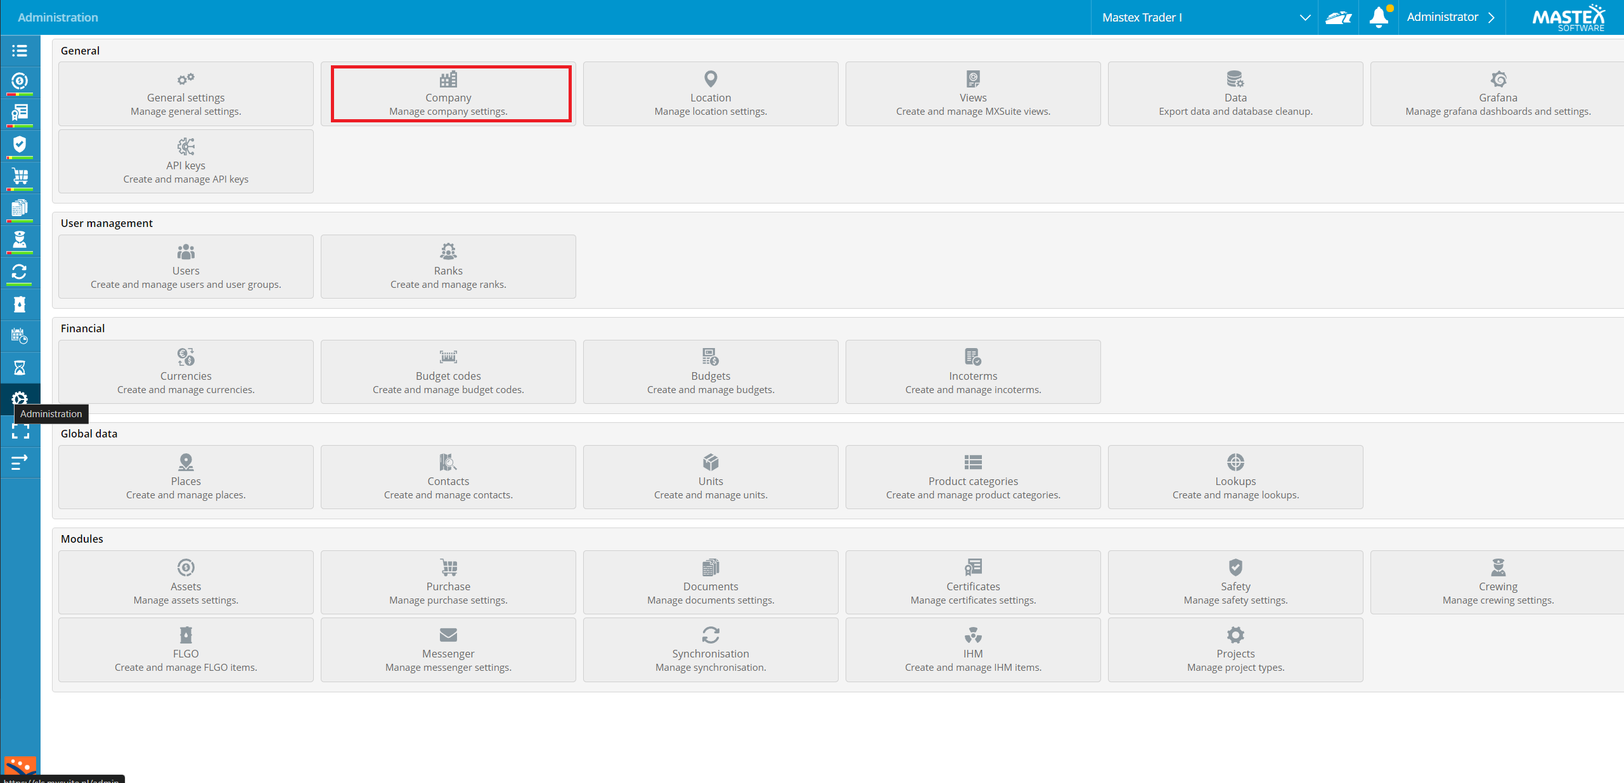Screen dimensions: 1624x783
Task: Open Documents icon in left sidebar
Action: pos(20,208)
